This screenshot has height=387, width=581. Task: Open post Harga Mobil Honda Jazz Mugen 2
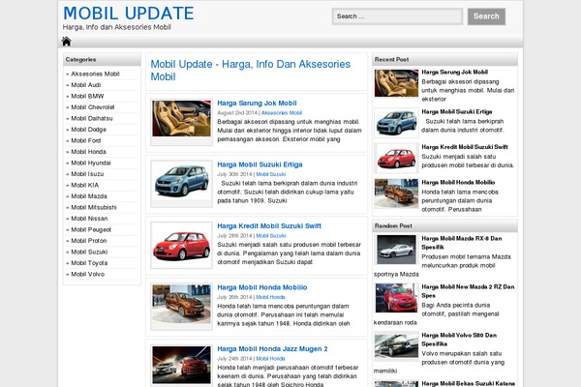click(x=272, y=349)
